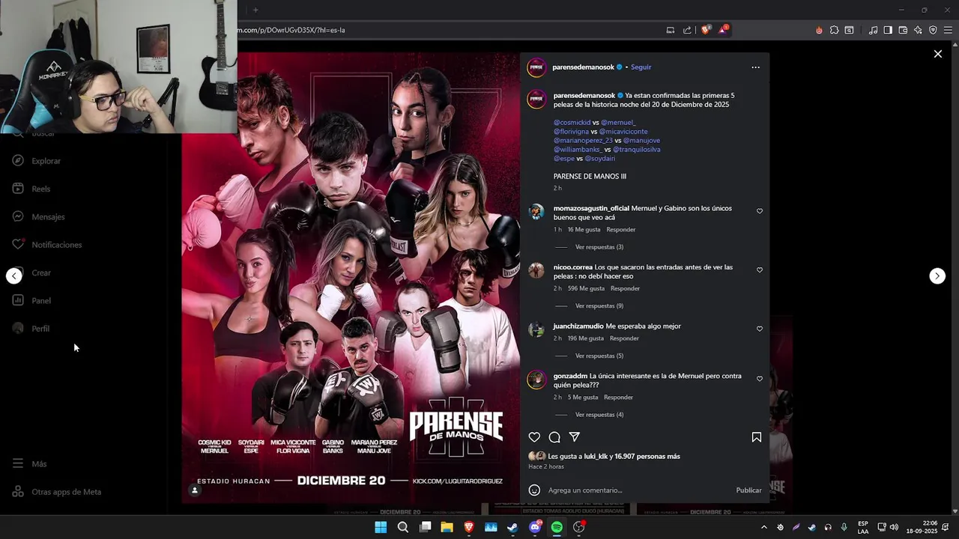Like nicoo.correa's comment
This screenshot has width=959, height=539.
(x=760, y=270)
